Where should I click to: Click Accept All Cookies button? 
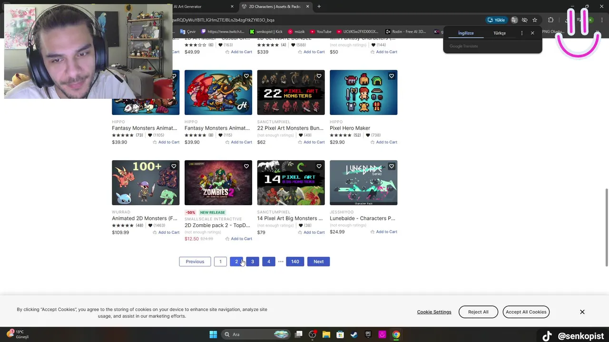526,312
